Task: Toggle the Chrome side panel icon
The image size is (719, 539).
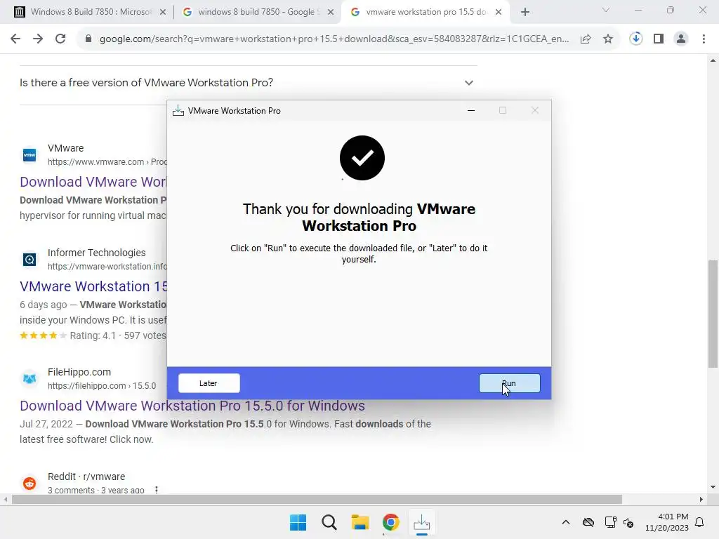Action: coord(659,39)
